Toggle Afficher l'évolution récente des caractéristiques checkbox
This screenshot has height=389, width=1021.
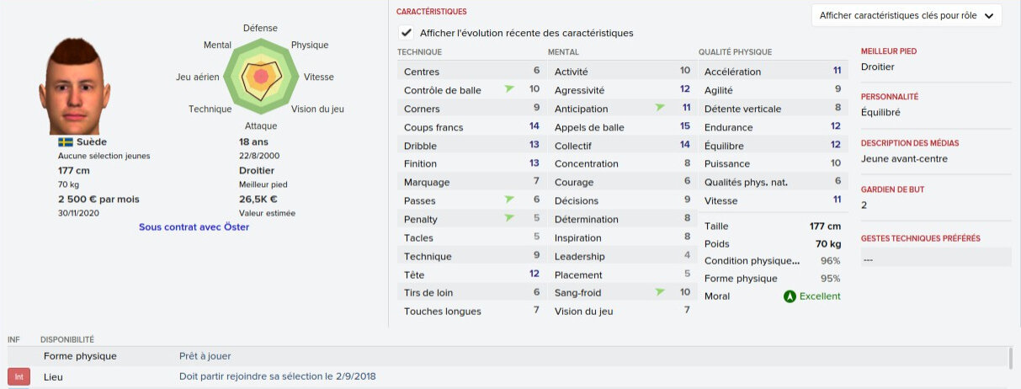407,33
